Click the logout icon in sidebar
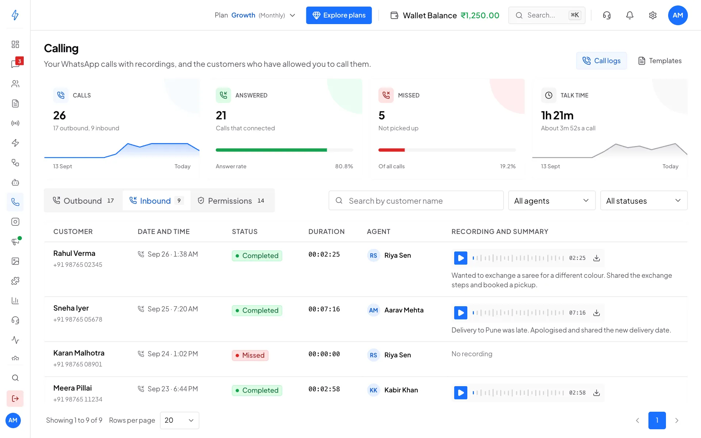 click(x=15, y=398)
